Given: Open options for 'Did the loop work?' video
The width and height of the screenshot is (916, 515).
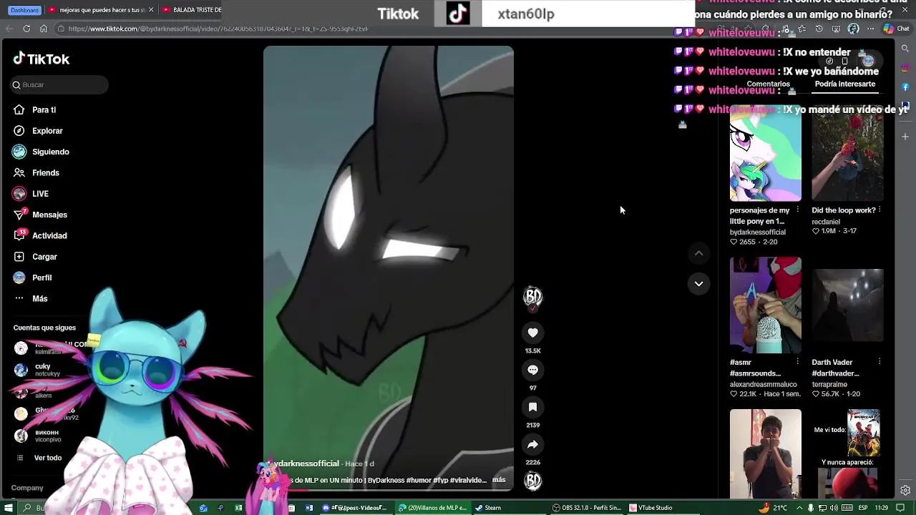Looking at the screenshot, I should click(880, 210).
